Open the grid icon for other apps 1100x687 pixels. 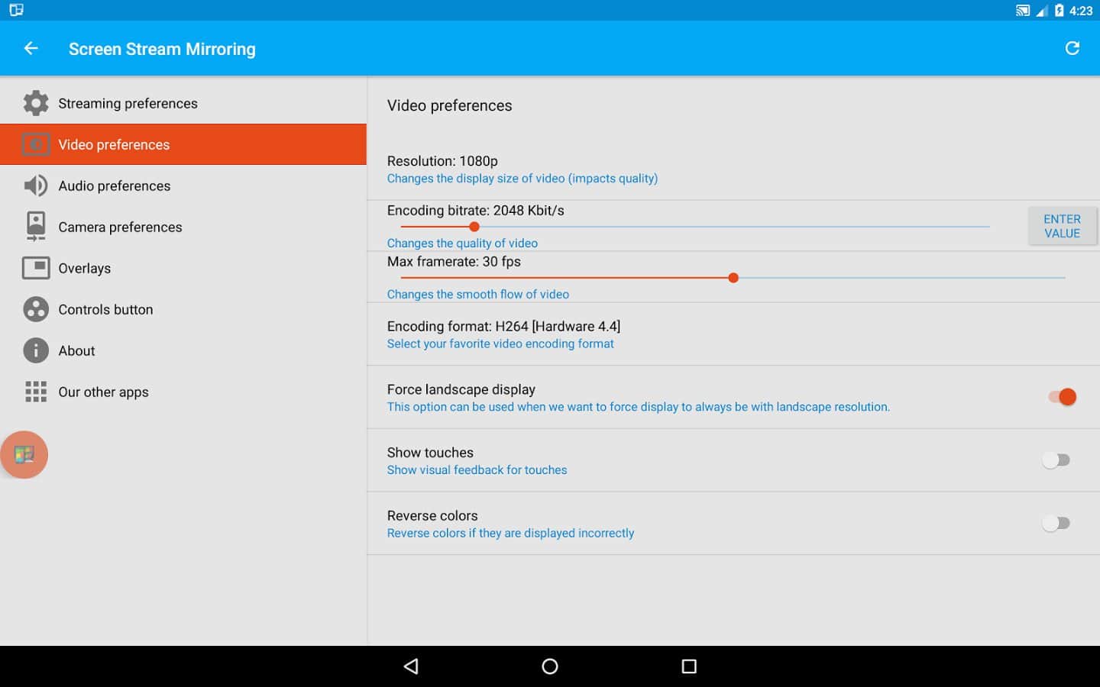click(36, 392)
